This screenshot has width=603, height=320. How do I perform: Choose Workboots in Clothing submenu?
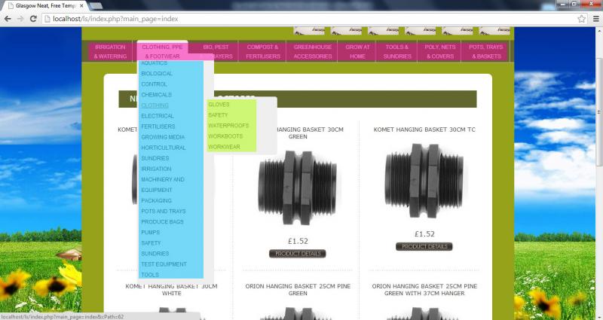225,136
